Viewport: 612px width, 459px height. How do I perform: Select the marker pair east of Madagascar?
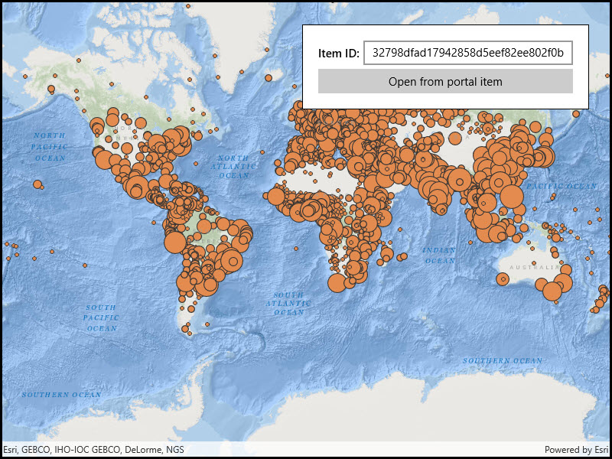pyautogui.click(x=402, y=257)
